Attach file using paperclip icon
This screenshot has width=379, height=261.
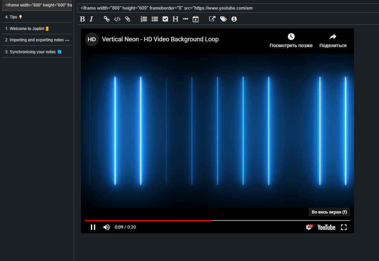pyautogui.click(x=128, y=19)
